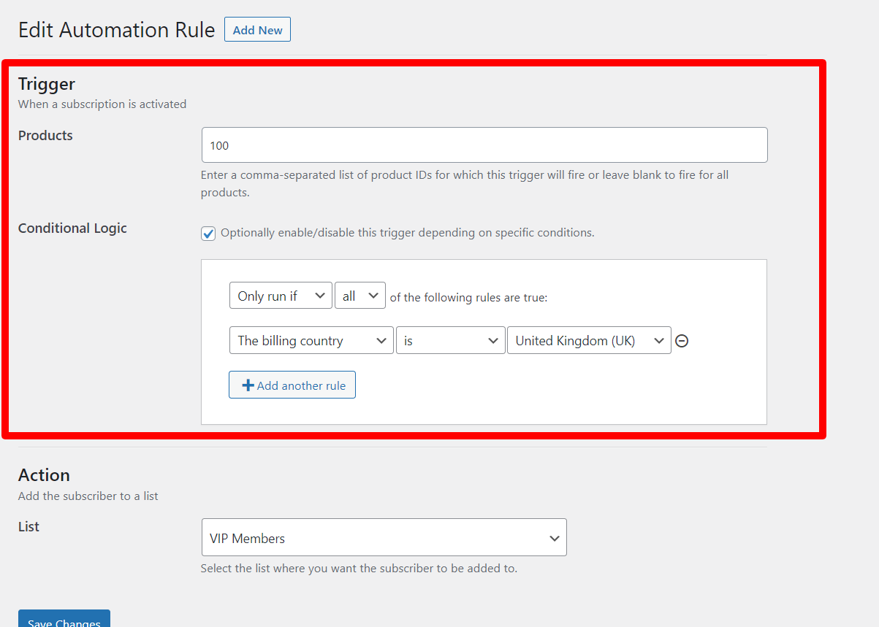
Task: Open the "Only run if" dropdown
Action: (281, 295)
